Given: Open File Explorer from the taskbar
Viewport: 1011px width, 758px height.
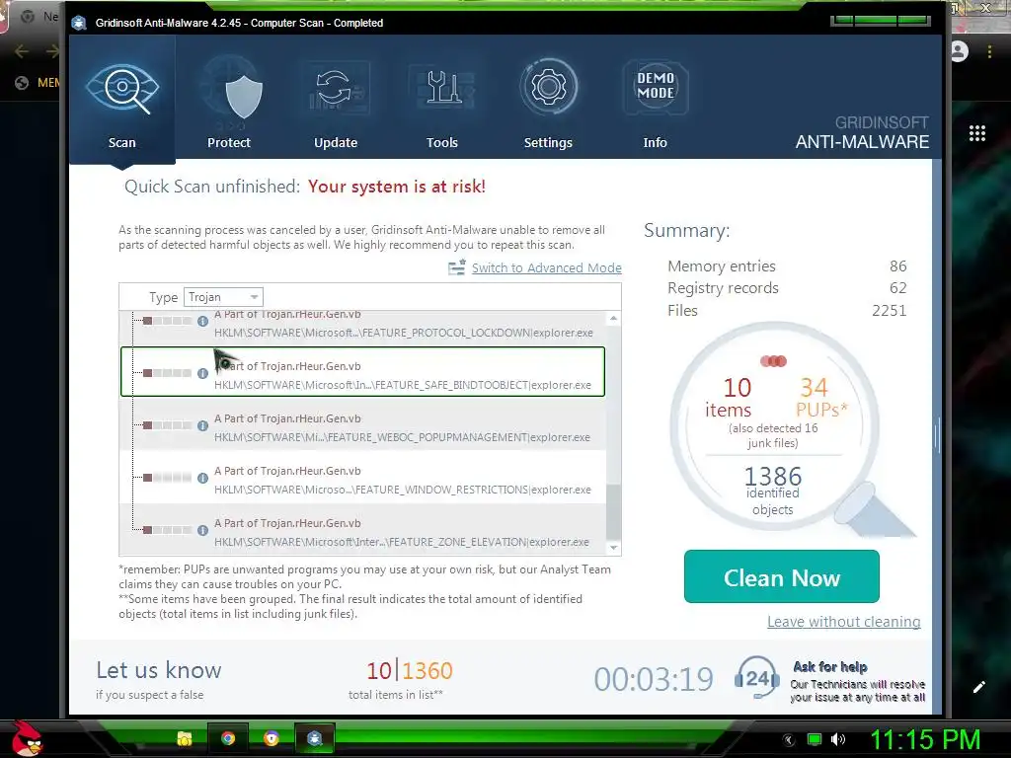Looking at the screenshot, I should point(185,738).
